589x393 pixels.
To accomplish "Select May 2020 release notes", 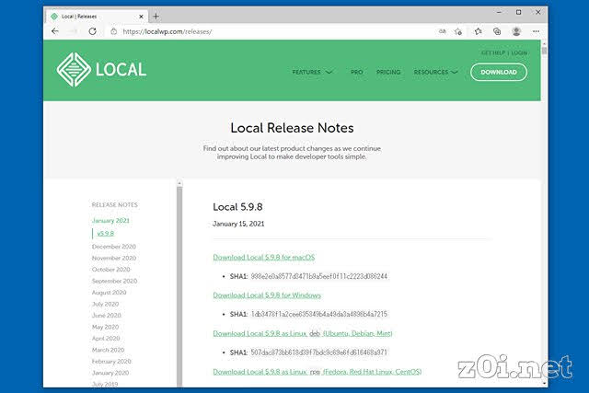I will click(x=105, y=327).
